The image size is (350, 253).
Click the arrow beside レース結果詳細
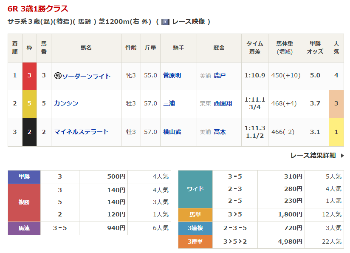(342, 156)
